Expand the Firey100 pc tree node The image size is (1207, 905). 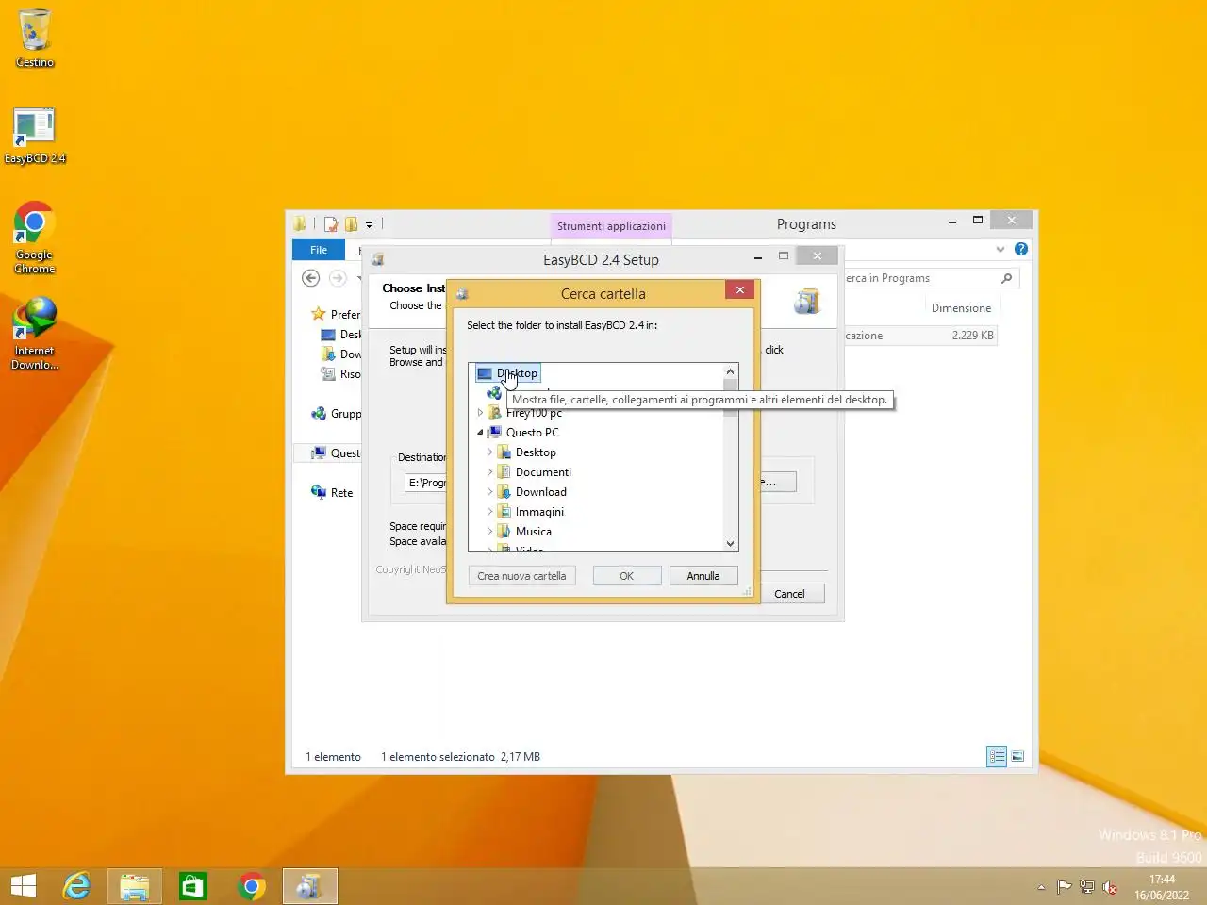[480, 413]
